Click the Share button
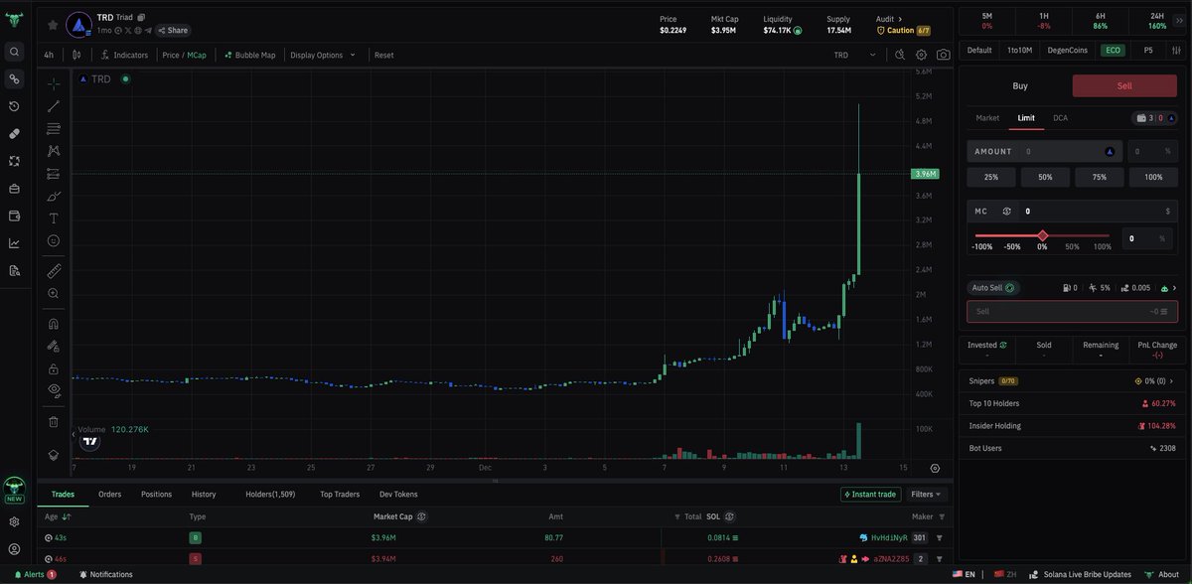Viewport: 1192px width, 584px height. pyautogui.click(x=172, y=31)
